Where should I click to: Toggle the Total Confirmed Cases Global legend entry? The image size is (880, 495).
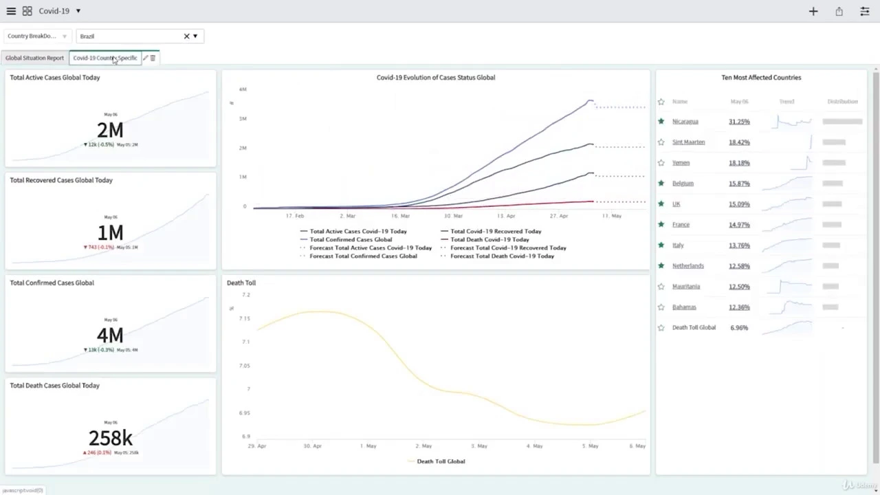[x=351, y=239]
